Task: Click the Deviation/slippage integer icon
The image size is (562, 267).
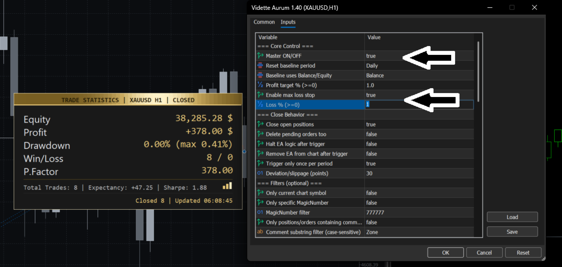Action: (260, 173)
